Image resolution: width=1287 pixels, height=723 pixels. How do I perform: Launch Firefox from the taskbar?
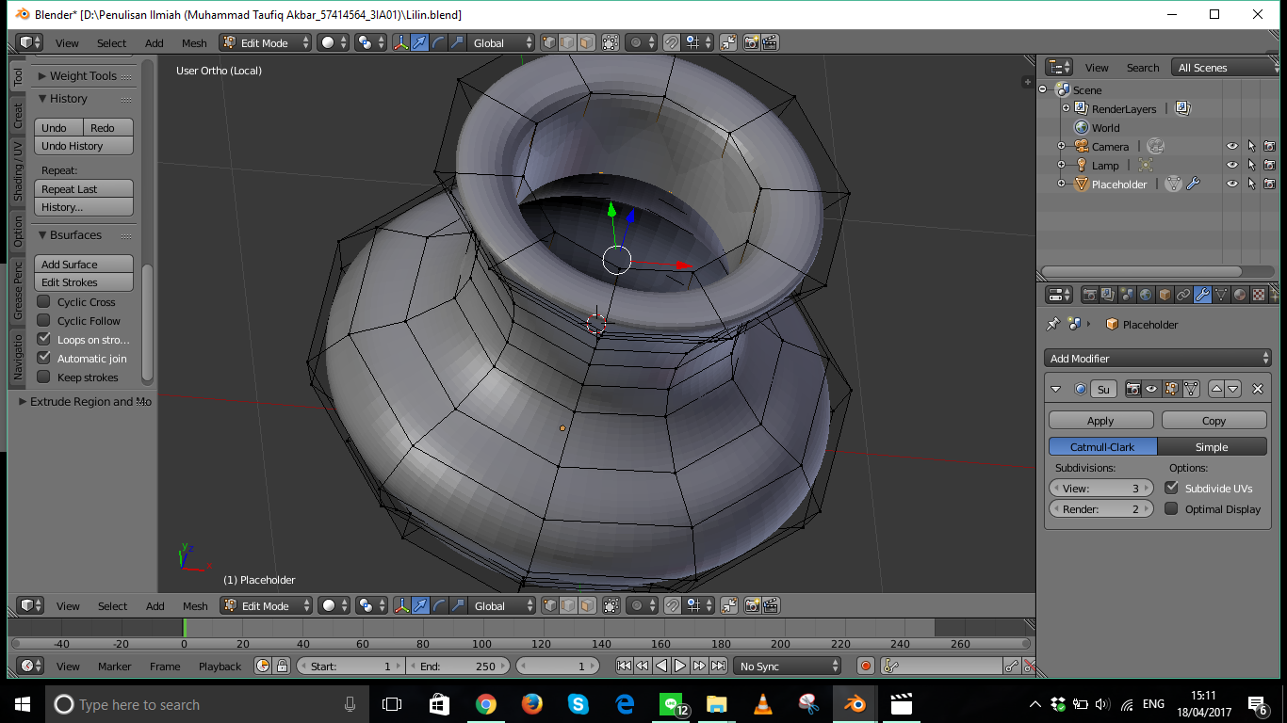click(x=531, y=704)
